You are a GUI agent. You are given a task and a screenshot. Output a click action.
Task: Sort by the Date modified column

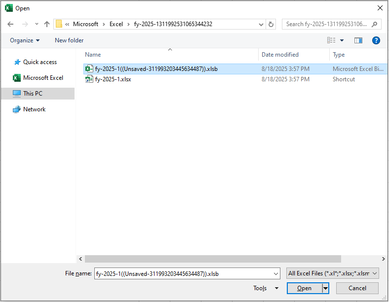(280, 55)
